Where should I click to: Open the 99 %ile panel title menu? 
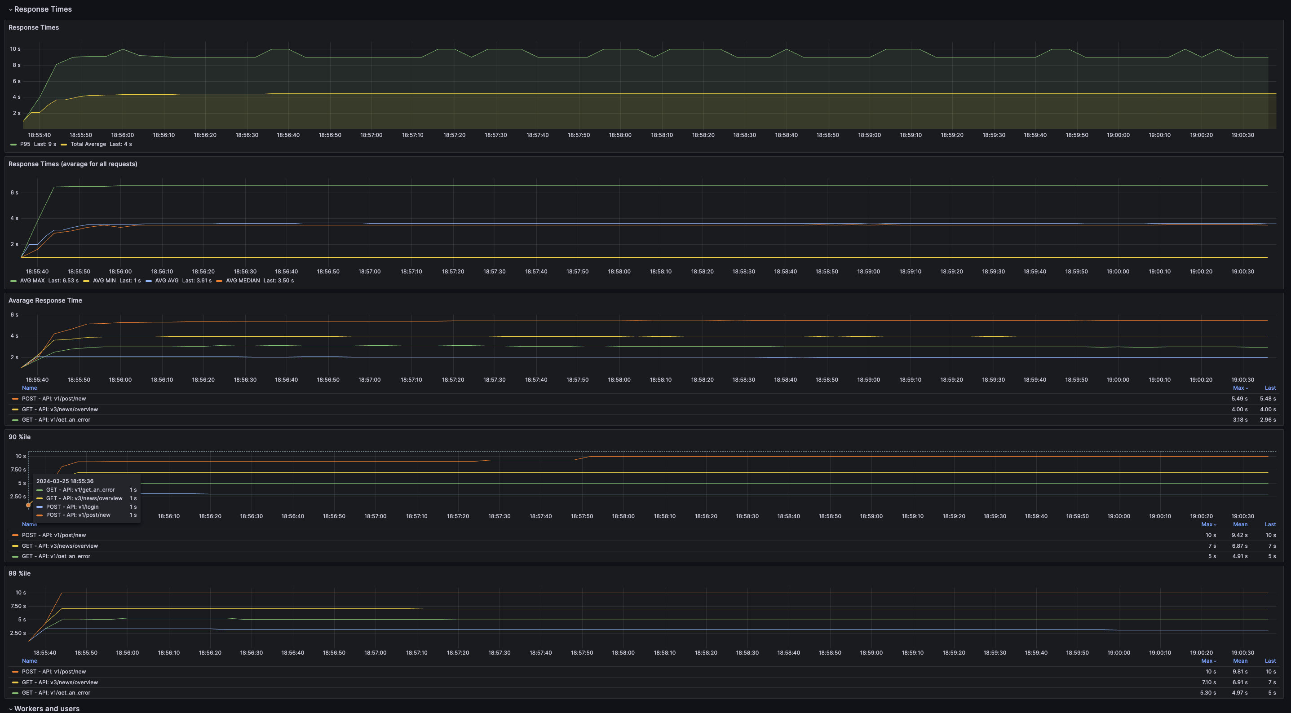tap(20, 573)
